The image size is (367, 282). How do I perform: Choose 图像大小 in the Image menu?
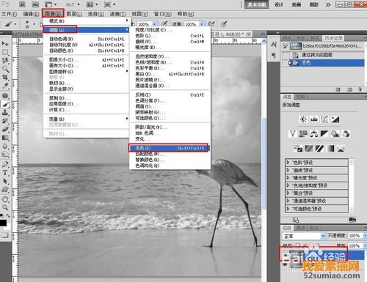coord(87,59)
